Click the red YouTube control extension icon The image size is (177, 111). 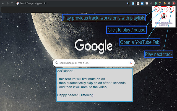[173, 3]
